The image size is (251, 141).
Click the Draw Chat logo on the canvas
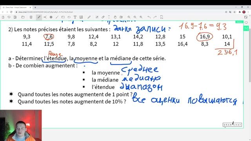pos(232,125)
